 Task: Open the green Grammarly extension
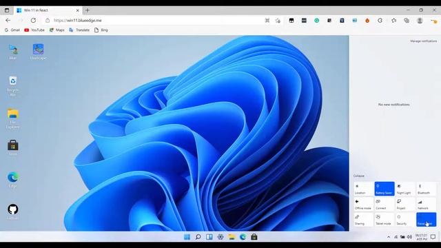tap(317, 20)
